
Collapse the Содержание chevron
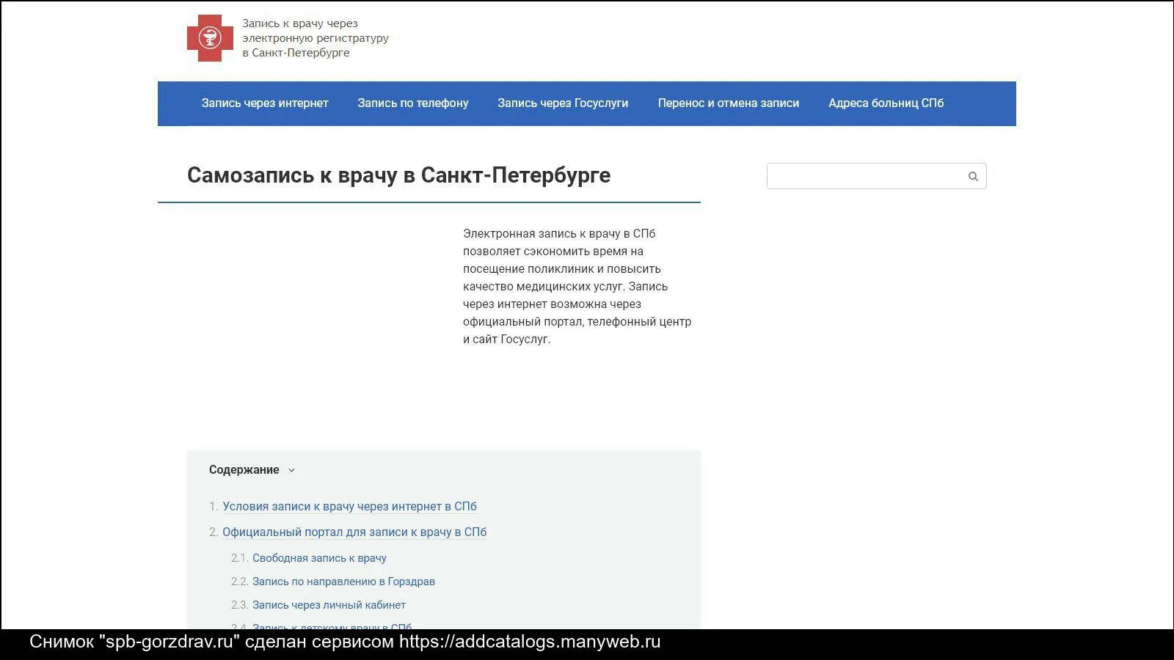tap(291, 471)
